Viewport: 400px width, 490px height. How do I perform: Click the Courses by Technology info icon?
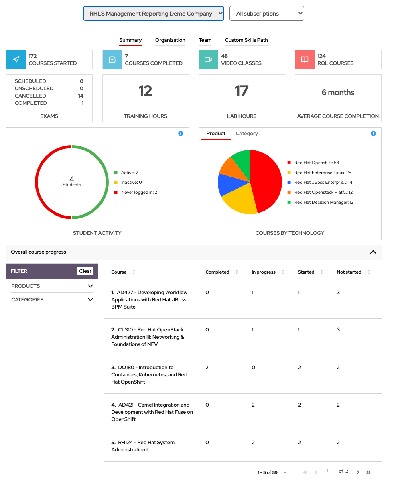pos(373,133)
